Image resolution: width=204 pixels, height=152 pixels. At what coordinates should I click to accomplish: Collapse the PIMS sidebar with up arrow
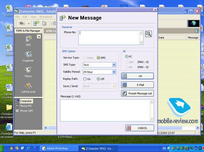[x=39, y=37]
